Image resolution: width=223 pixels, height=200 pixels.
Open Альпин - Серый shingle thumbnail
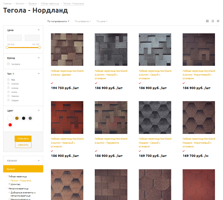tap(155, 49)
